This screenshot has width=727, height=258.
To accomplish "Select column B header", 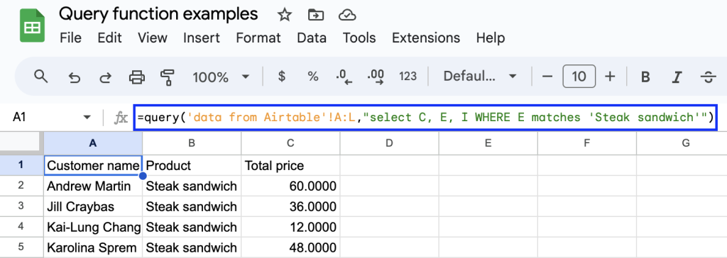I will pos(192,143).
